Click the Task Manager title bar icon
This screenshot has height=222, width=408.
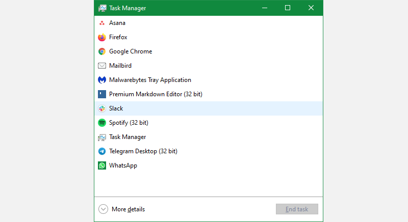[102, 8]
